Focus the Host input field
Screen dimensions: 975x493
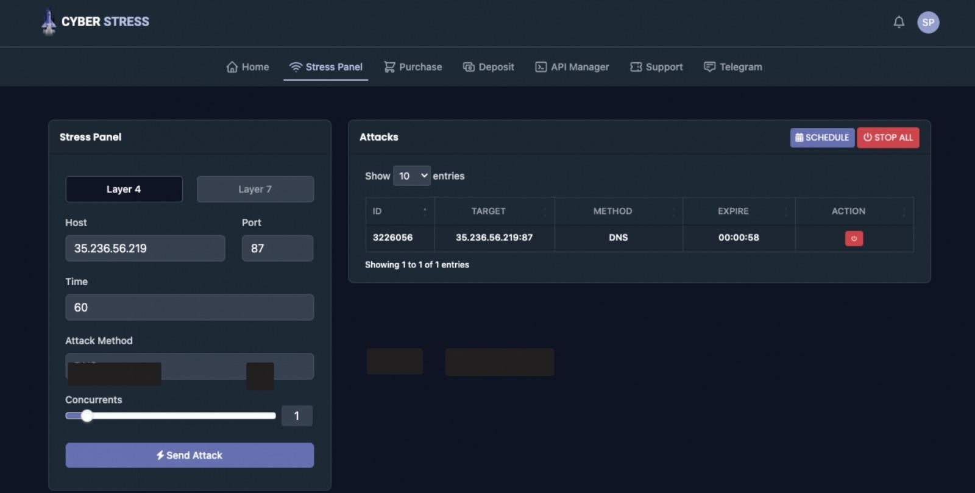[145, 249]
